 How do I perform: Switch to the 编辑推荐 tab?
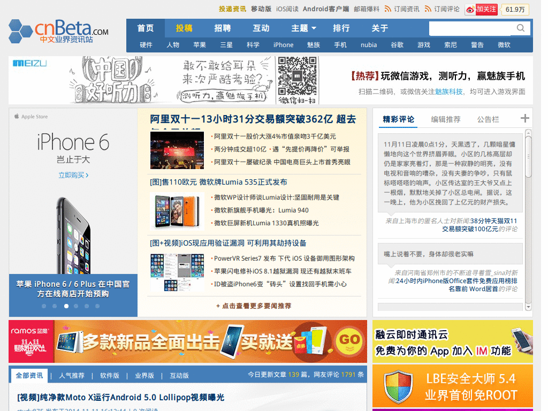446,119
